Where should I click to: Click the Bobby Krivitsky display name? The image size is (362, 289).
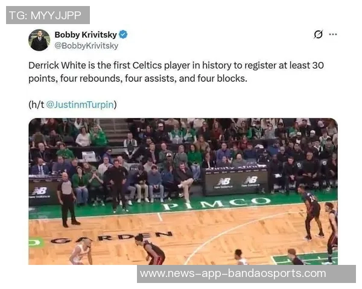[x=86, y=35]
